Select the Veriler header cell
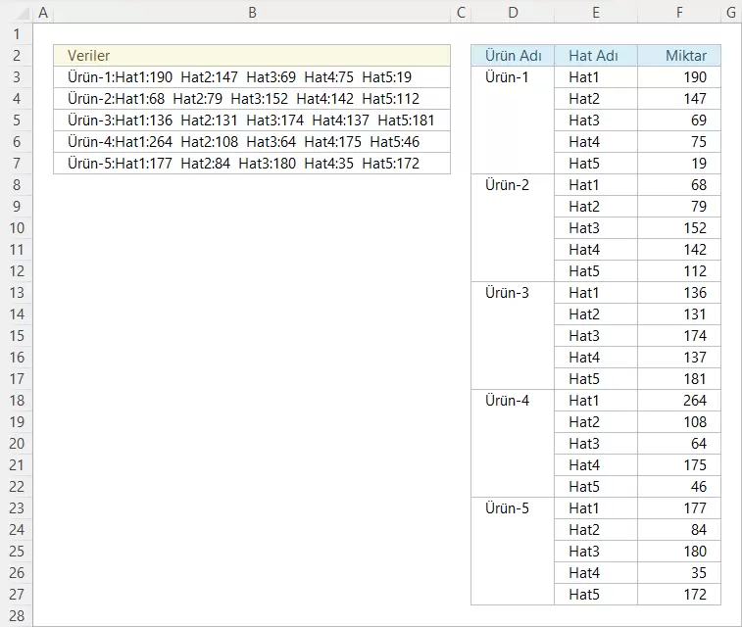 pos(252,56)
